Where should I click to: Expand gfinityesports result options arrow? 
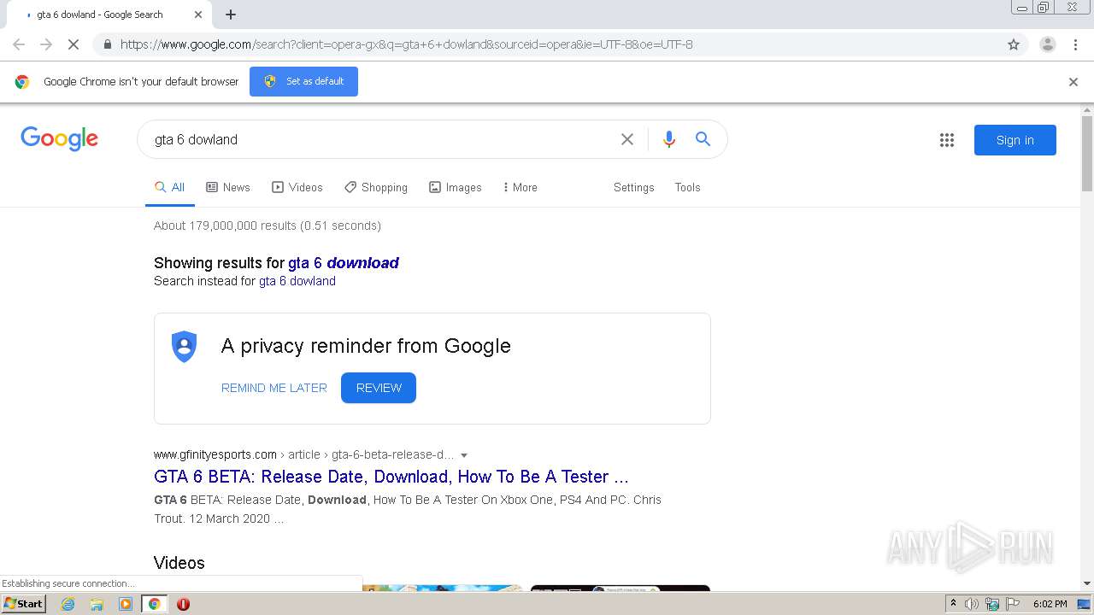(x=464, y=455)
